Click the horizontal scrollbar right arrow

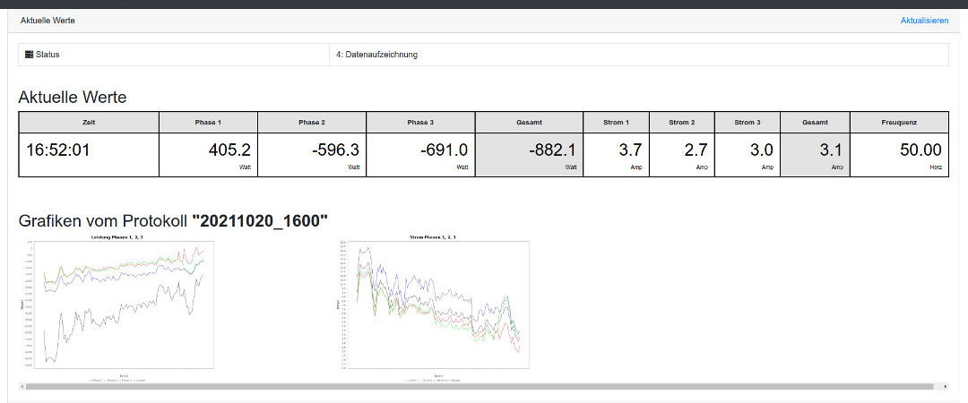coord(945,387)
